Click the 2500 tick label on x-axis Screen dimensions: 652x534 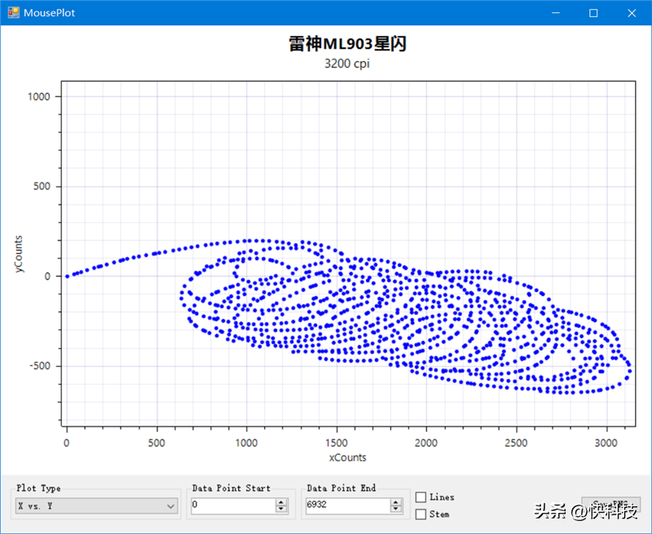[x=516, y=443]
